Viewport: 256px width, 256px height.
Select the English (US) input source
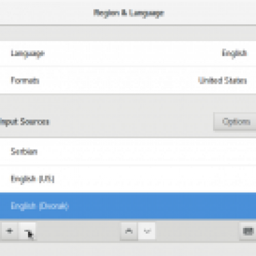(x=128, y=179)
